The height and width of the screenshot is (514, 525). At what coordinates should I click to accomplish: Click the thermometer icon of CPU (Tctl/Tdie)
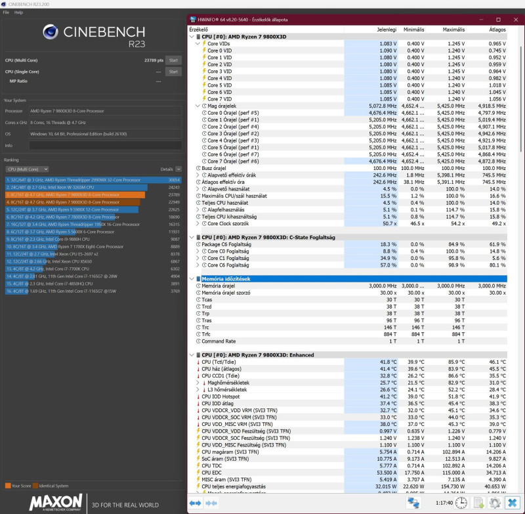coord(198,362)
